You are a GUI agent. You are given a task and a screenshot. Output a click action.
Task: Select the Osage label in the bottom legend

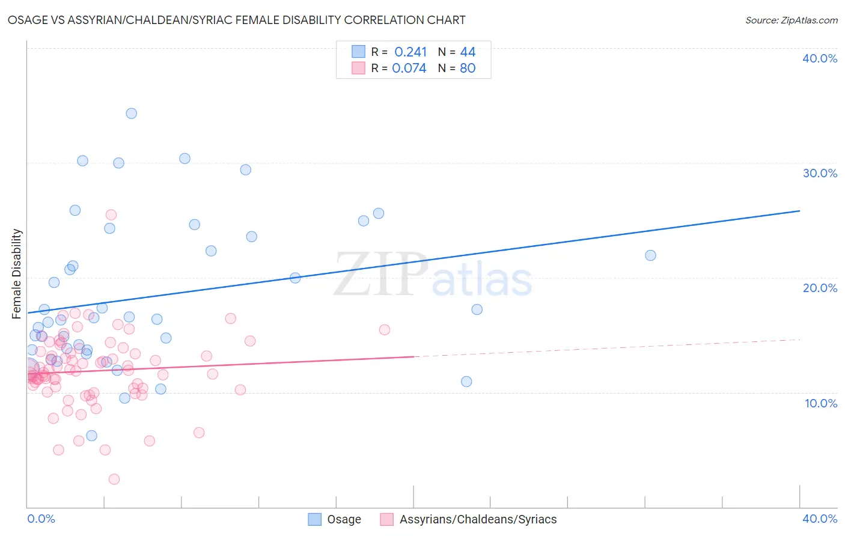344,519
